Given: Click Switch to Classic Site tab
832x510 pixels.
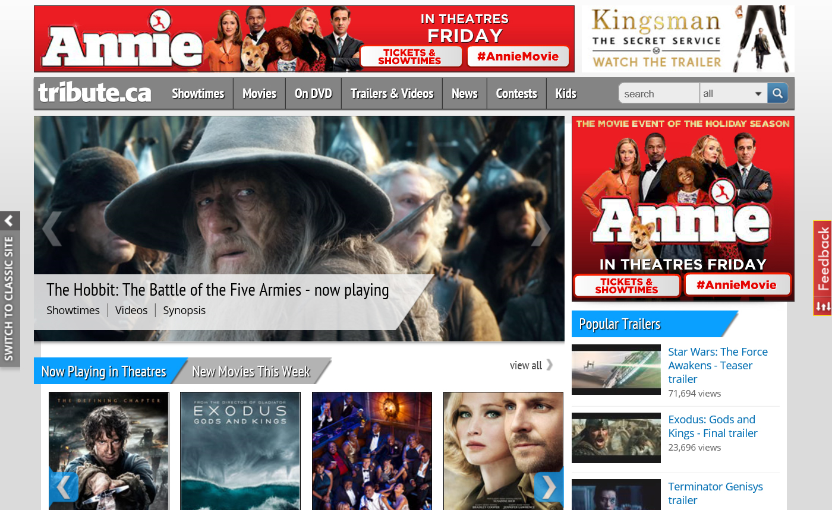Looking at the screenshot, I should coord(10,299).
